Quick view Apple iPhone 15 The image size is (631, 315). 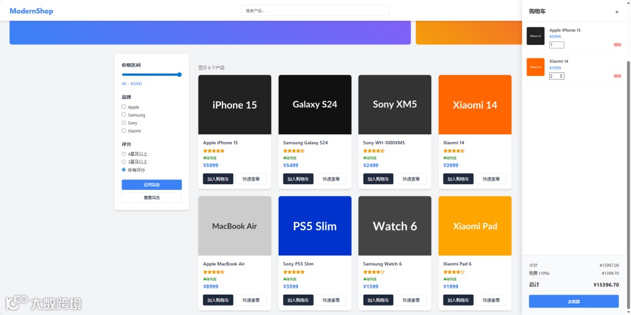251,179
